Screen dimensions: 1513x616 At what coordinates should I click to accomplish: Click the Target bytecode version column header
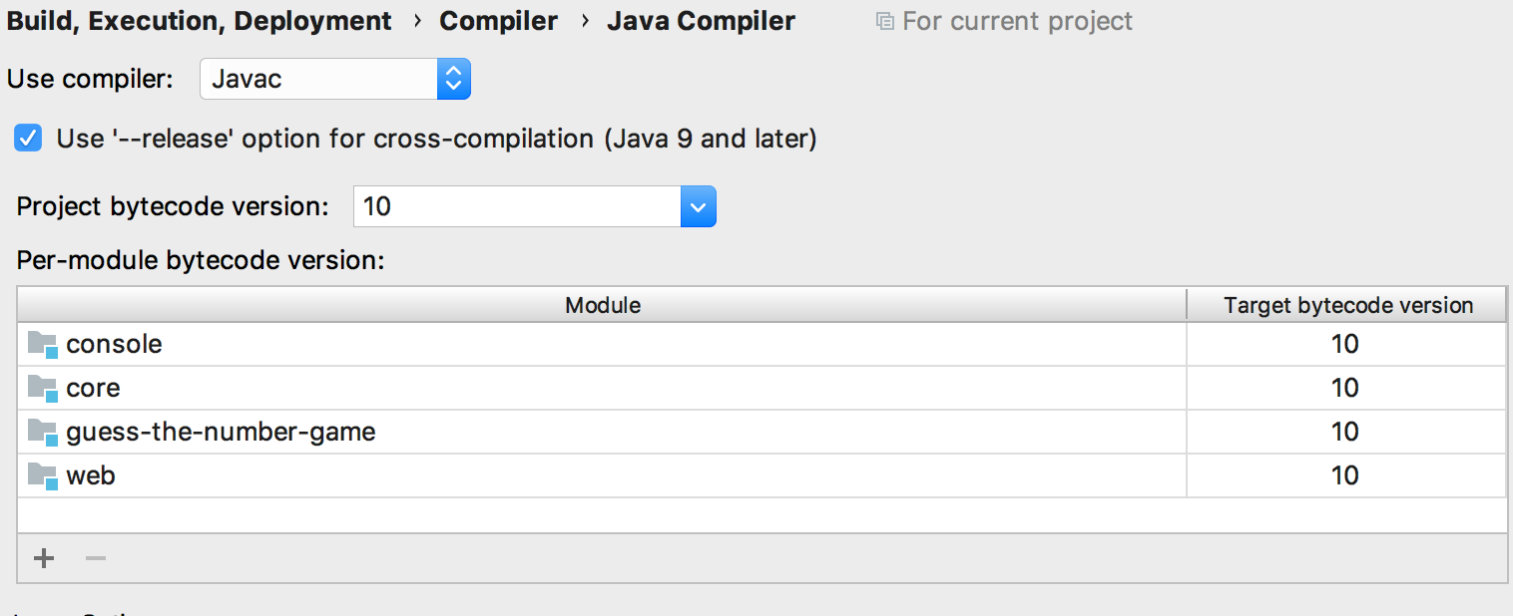(x=1347, y=305)
